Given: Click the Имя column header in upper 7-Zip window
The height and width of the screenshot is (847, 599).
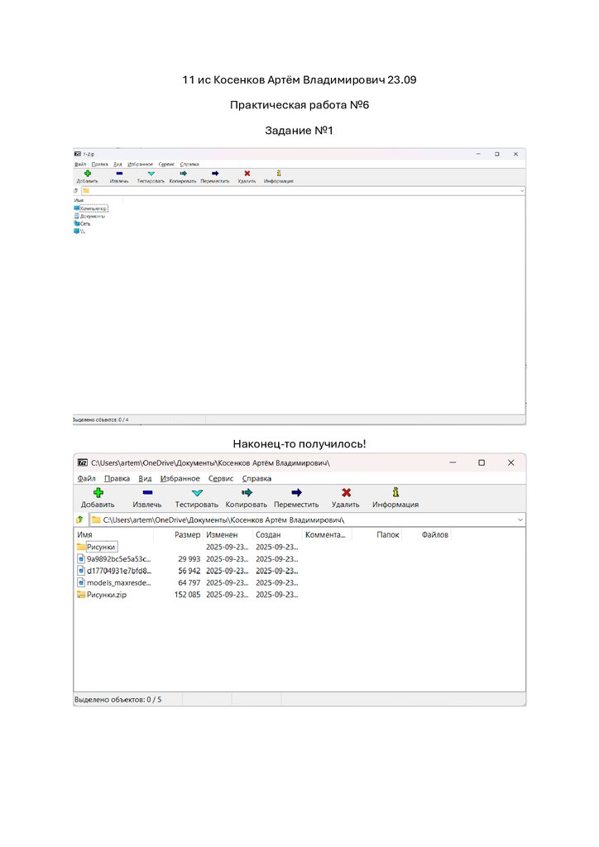Looking at the screenshot, I should [x=79, y=200].
